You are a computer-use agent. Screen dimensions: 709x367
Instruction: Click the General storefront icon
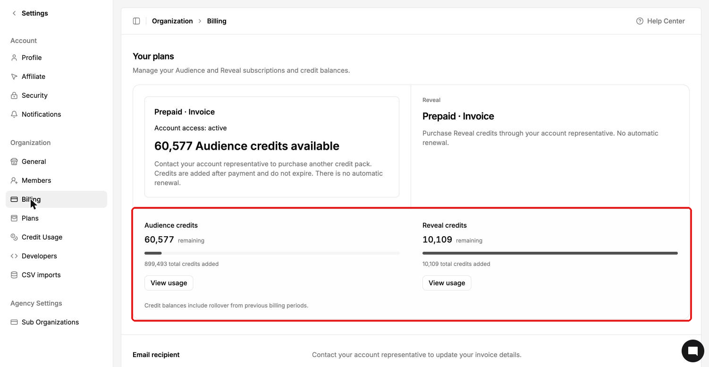(x=14, y=162)
